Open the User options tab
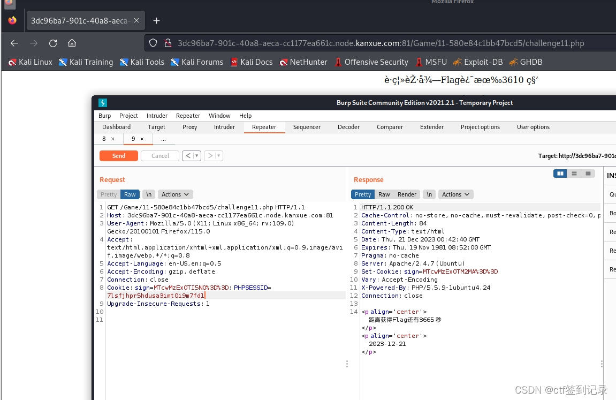This screenshot has width=616, height=400. 533,127
